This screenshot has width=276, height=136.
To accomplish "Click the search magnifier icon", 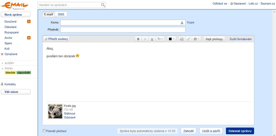I will 103,5.
